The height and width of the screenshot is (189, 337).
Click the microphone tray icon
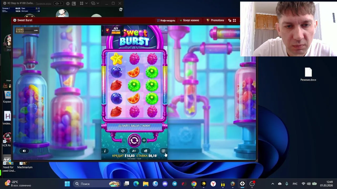(x=287, y=184)
